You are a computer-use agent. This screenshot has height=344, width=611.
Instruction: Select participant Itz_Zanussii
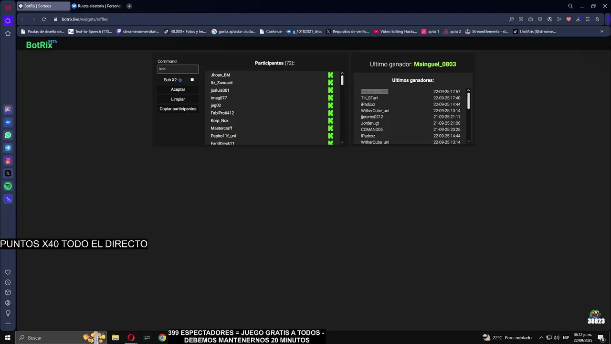[221, 83]
